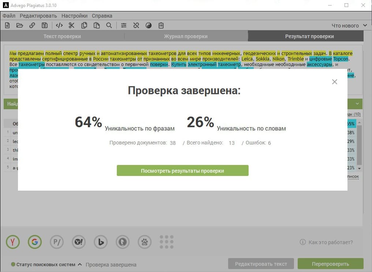Image resolution: width=372 pixels, height=272 pixels.
Task: Switch to the 'Журнал проверки' tab
Action: 186,36
